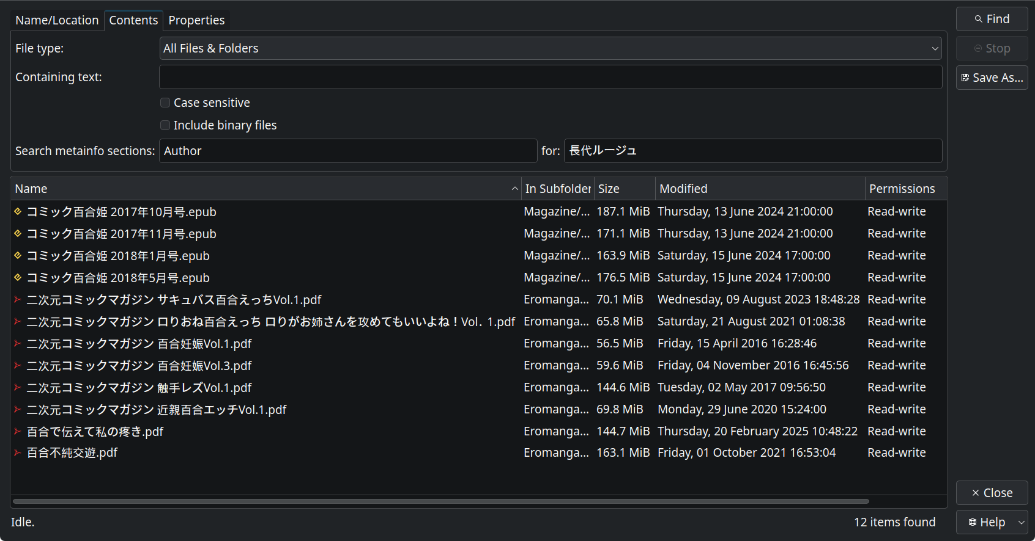This screenshot has height=541, width=1035.
Task: Click the Close button
Action: click(992, 493)
